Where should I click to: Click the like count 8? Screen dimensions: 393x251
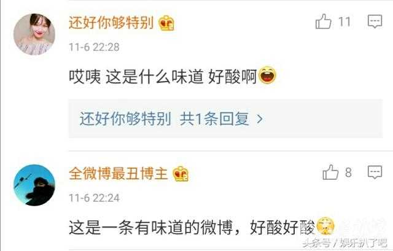coord(348,172)
